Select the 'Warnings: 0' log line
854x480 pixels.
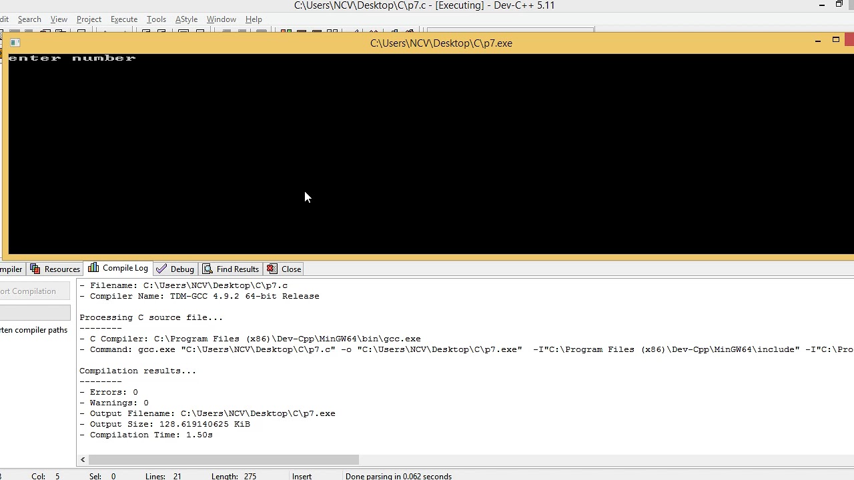pos(114,403)
